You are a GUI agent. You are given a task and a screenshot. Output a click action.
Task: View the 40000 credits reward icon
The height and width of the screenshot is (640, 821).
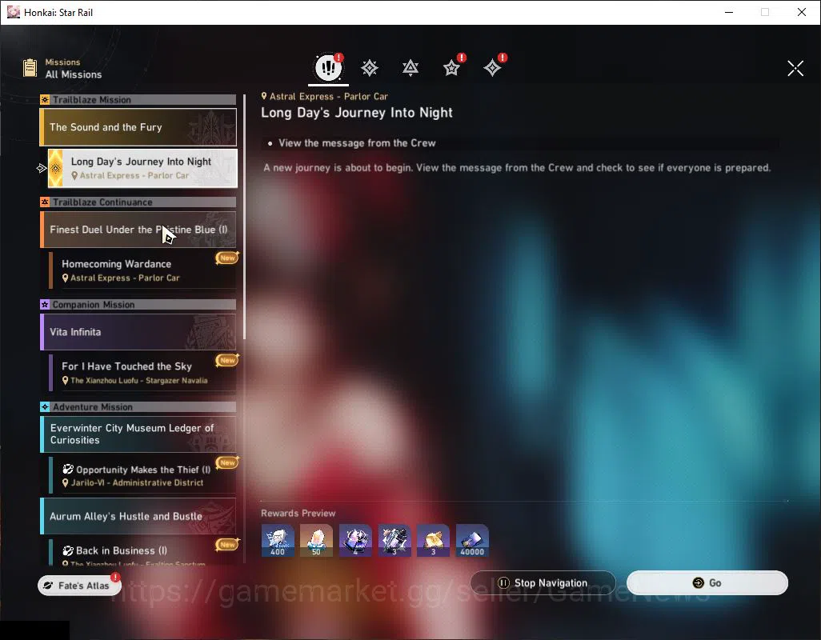[x=472, y=541]
